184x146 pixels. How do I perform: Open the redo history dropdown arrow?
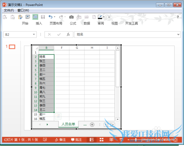pos(65,17)
